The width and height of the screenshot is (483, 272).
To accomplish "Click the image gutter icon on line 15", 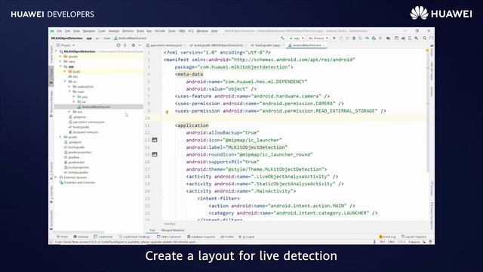I will (x=155, y=154).
